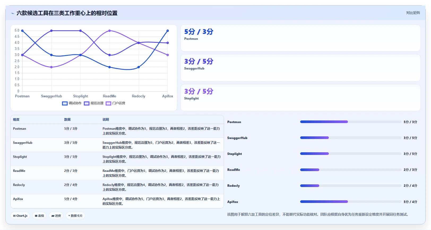Click the title 六款候选工具在三类工作重心上的相对位置
The width and height of the screenshot is (431, 230).
click(x=67, y=13)
